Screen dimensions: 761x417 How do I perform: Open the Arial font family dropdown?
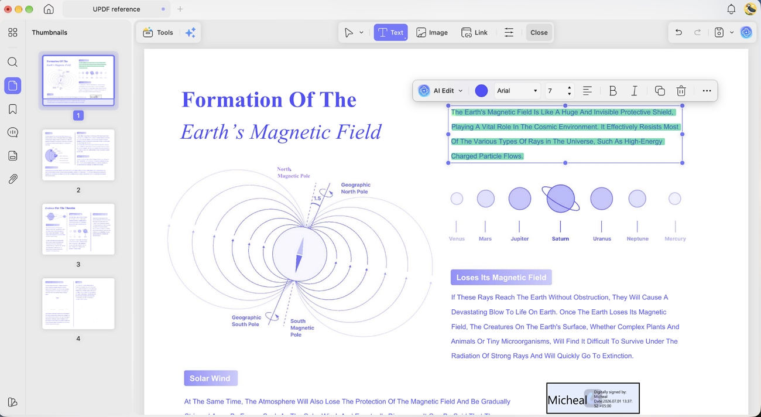pyautogui.click(x=517, y=91)
